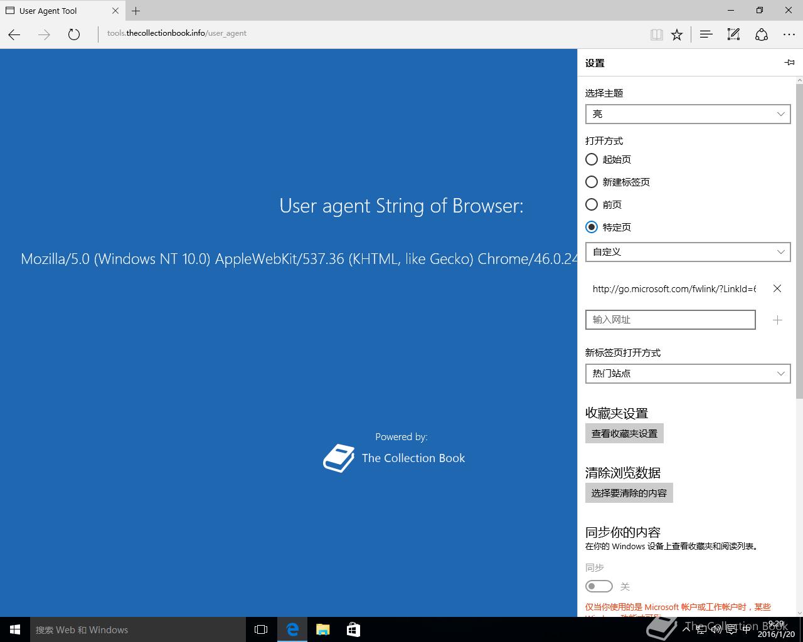803x642 pixels.
Task: Click the scrollbar down arrow in settings
Action: (x=799, y=613)
